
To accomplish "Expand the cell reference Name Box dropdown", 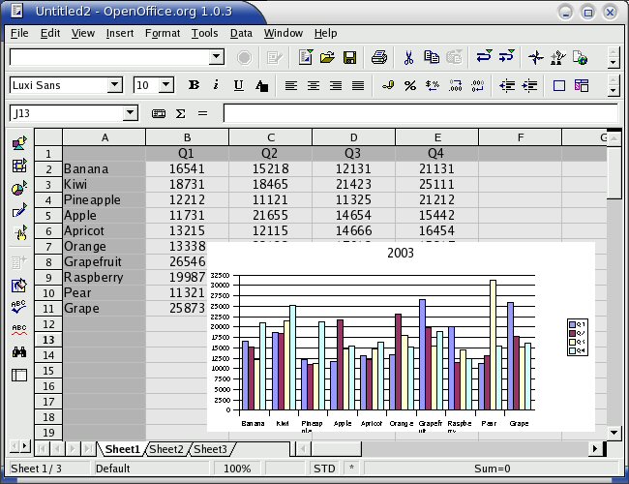I will tap(130, 113).
